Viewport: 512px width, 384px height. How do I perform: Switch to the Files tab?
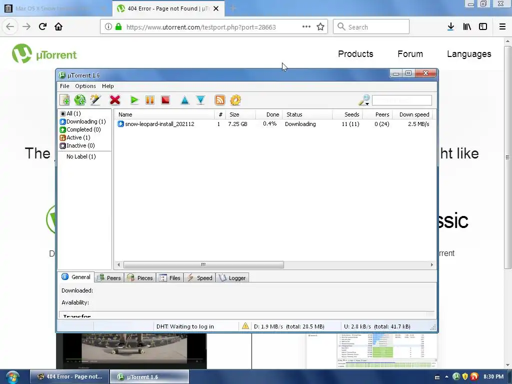pyautogui.click(x=170, y=278)
